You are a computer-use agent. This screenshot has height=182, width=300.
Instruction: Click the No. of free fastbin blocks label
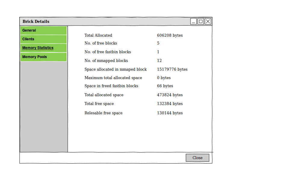(108, 52)
